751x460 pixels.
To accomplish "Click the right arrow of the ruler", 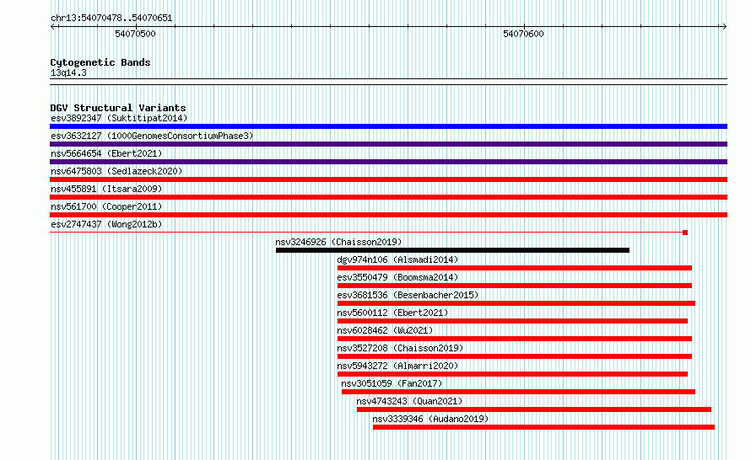I will click(x=724, y=27).
